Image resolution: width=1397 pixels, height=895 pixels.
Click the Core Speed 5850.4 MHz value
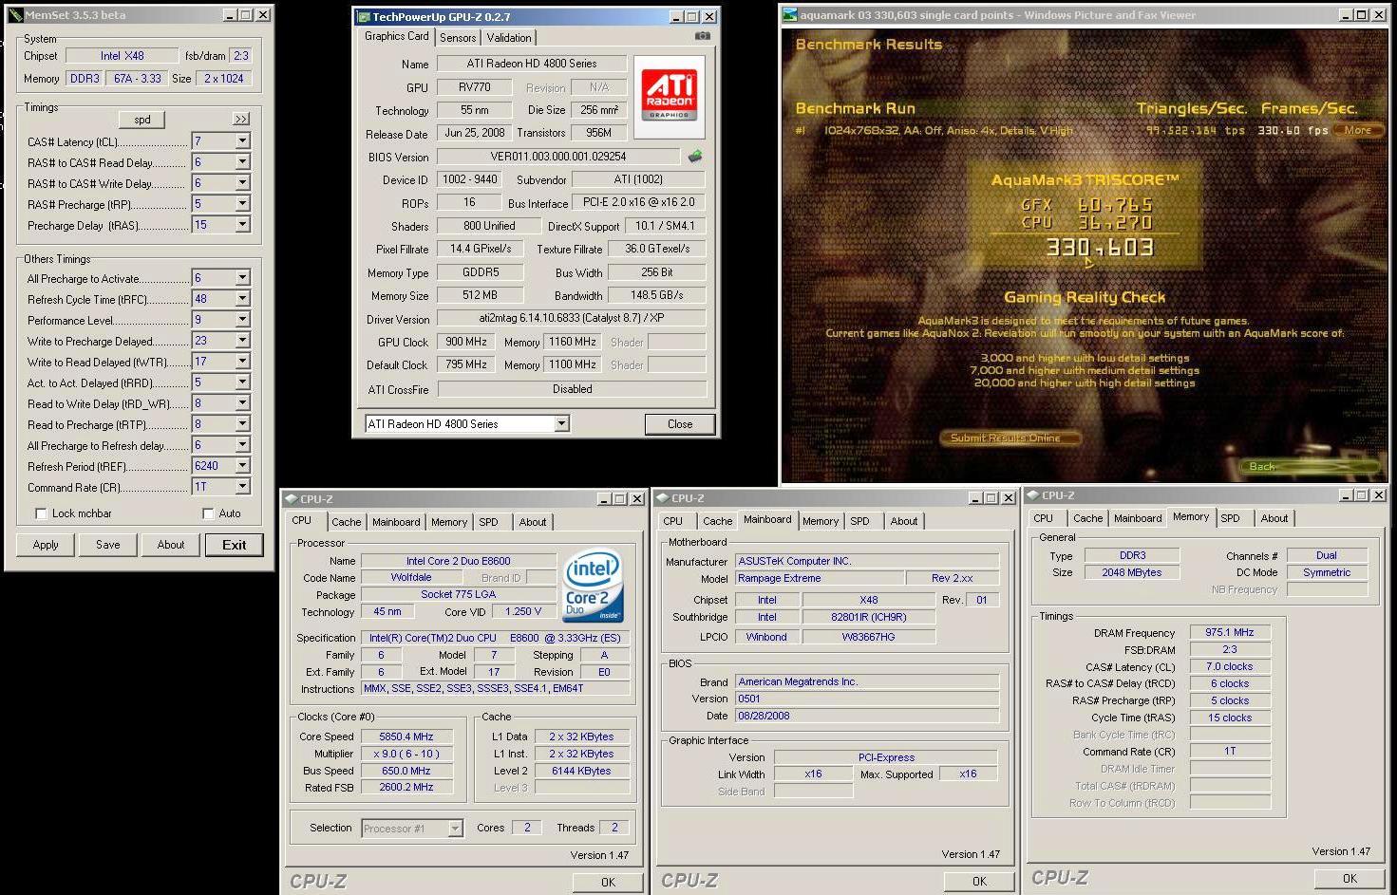tap(406, 737)
